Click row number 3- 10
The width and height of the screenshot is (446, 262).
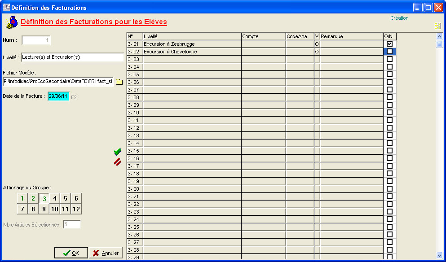click(135, 113)
